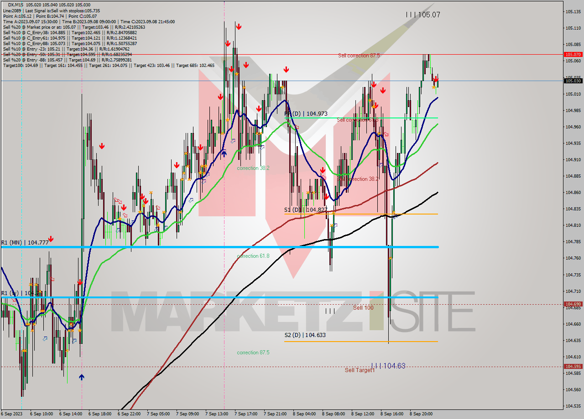Click the 104.660 price axis value
Image resolution: width=584 pixels, height=419 pixels.
point(573,324)
